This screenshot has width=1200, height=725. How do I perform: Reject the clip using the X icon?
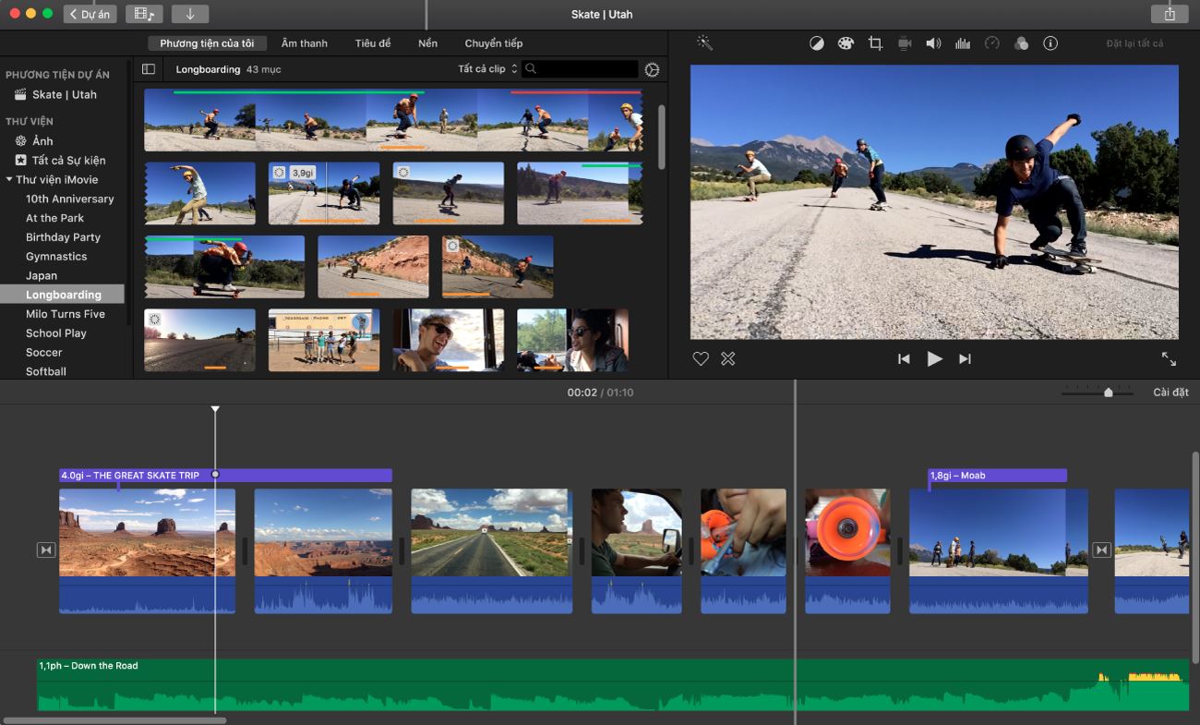pos(728,358)
